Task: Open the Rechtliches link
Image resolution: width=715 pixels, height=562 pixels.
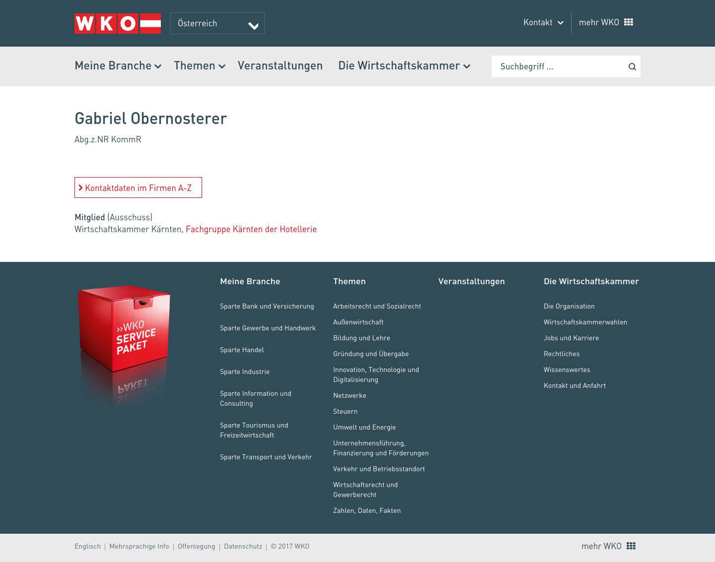Action: 562,354
